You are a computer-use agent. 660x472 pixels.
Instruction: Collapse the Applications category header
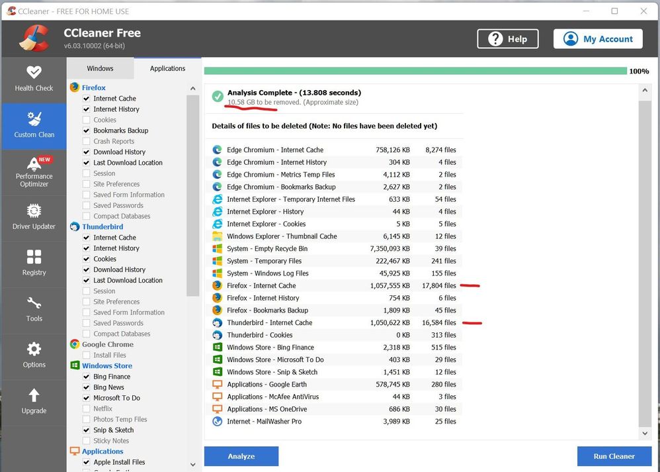click(103, 451)
